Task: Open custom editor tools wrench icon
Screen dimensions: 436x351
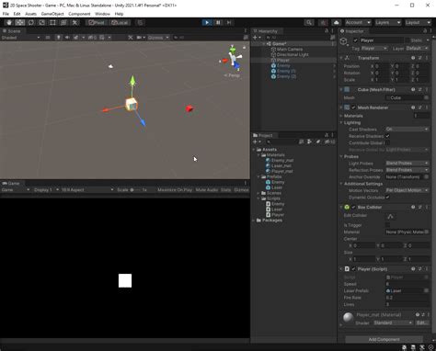Action: (x=75, y=23)
